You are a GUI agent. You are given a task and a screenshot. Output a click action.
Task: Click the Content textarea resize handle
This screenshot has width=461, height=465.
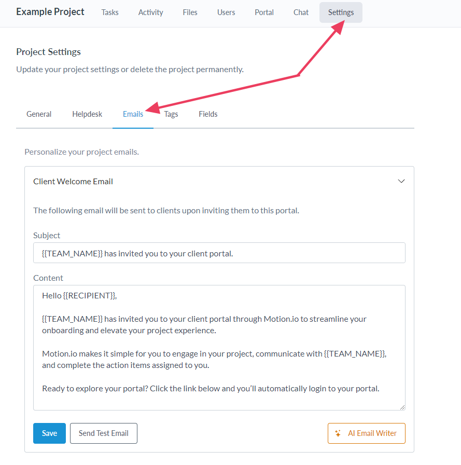(x=402, y=407)
